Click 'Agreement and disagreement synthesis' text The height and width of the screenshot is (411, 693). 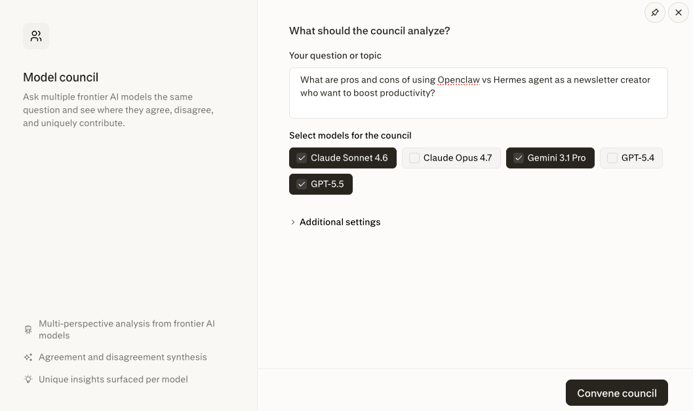pyautogui.click(x=123, y=357)
